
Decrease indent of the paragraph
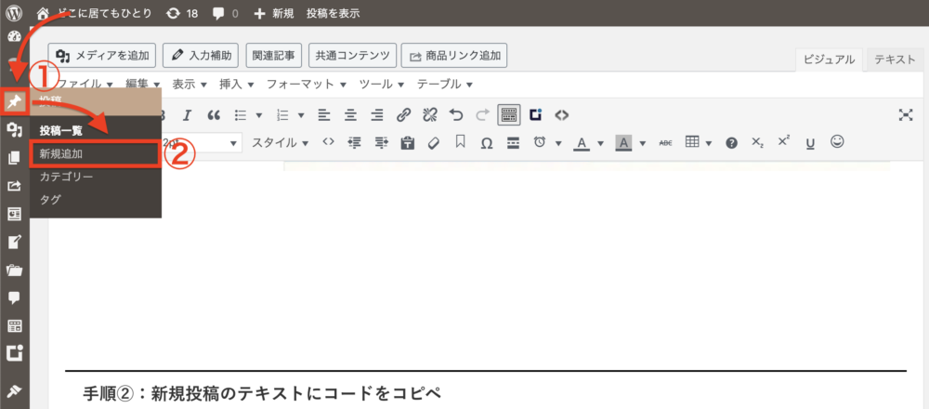point(355,143)
